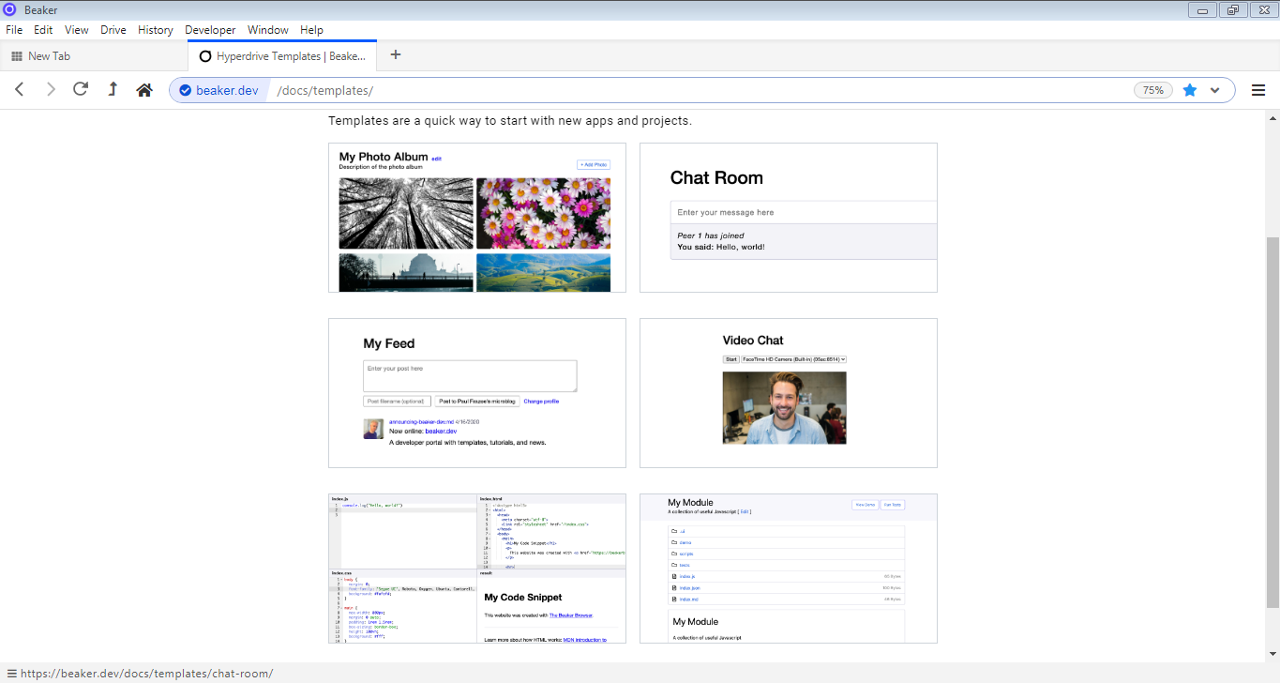Open the Edit menu
This screenshot has height=683, width=1280.
[x=43, y=30]
